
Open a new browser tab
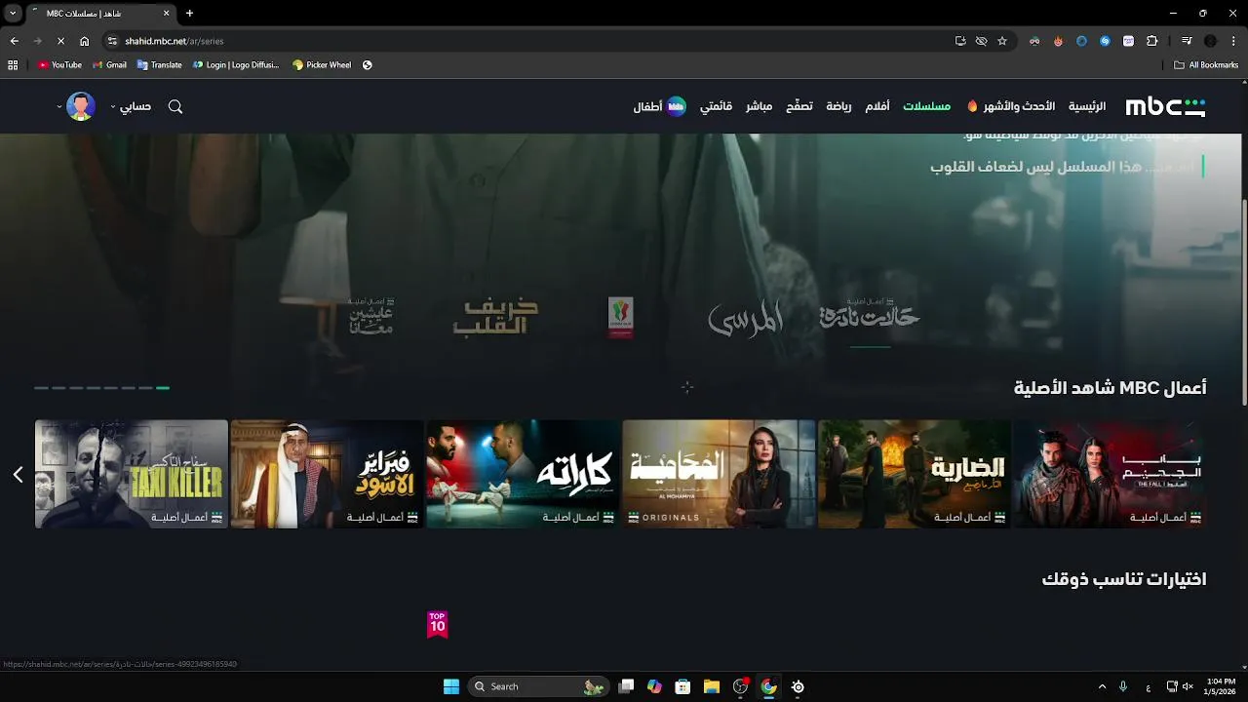[189, 14]
